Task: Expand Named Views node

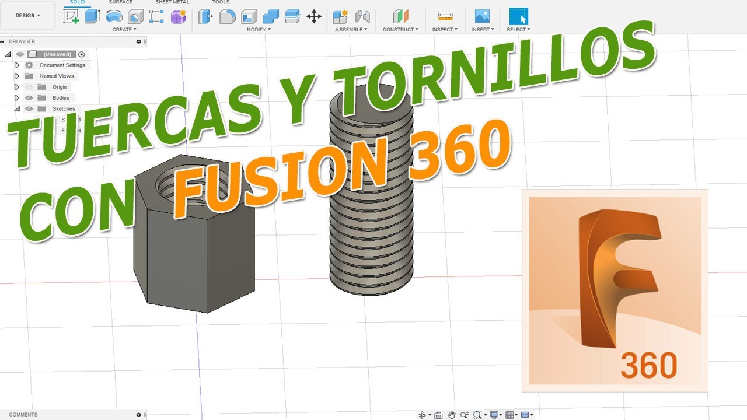Action: pos(17,76)
